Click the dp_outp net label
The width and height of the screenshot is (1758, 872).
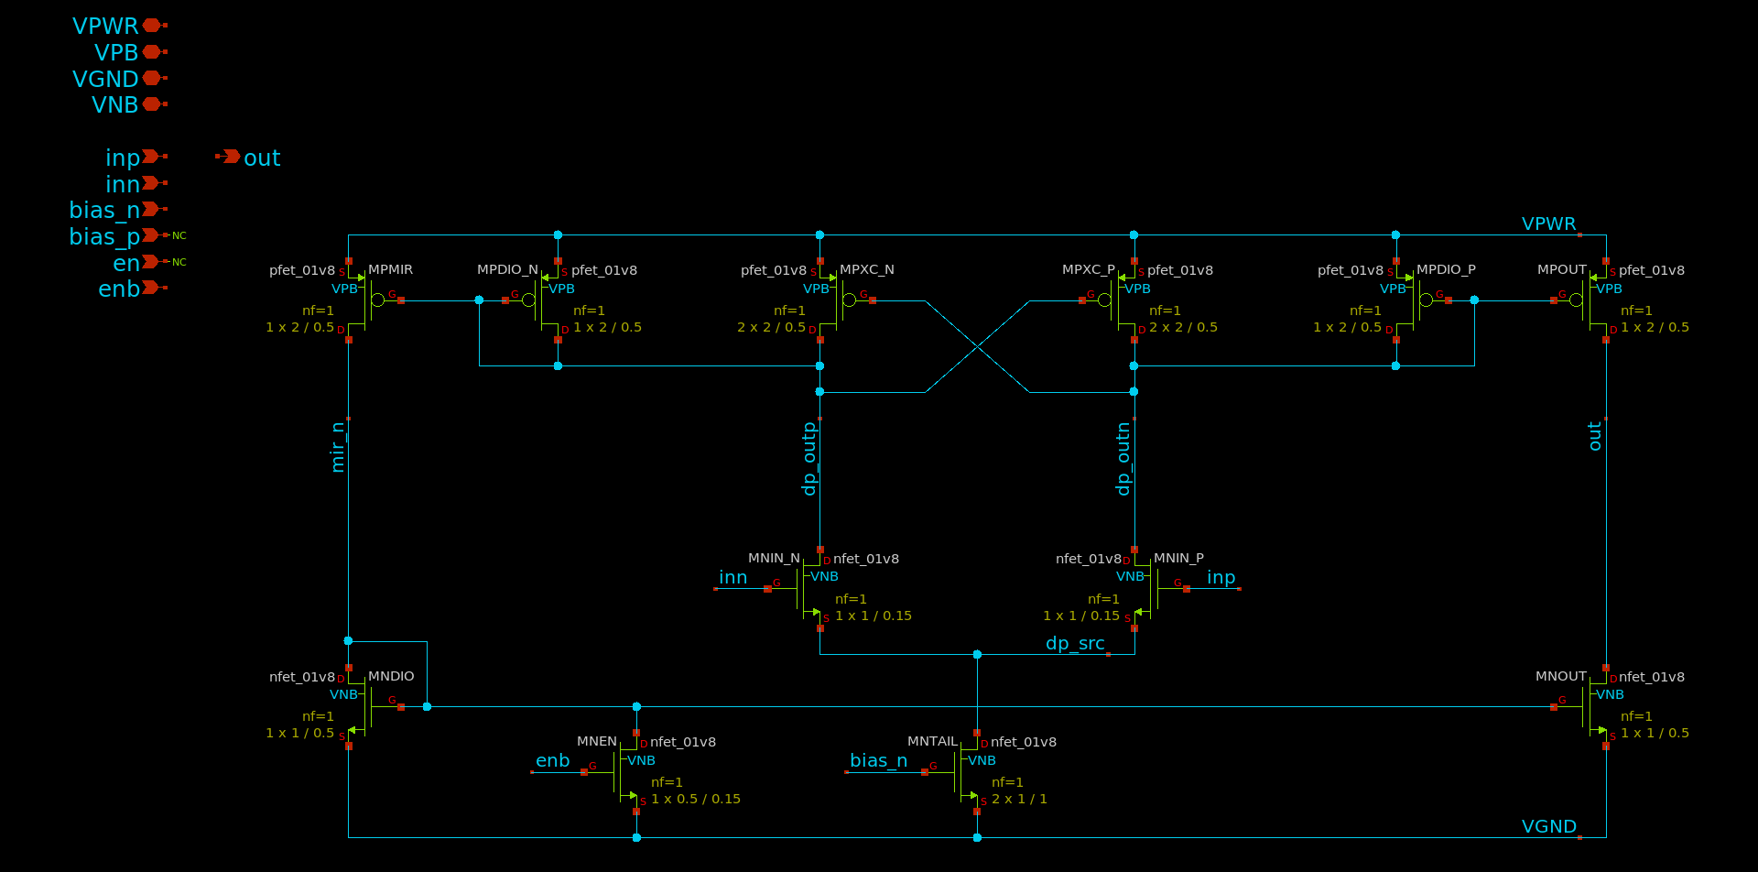coord(808,459)
